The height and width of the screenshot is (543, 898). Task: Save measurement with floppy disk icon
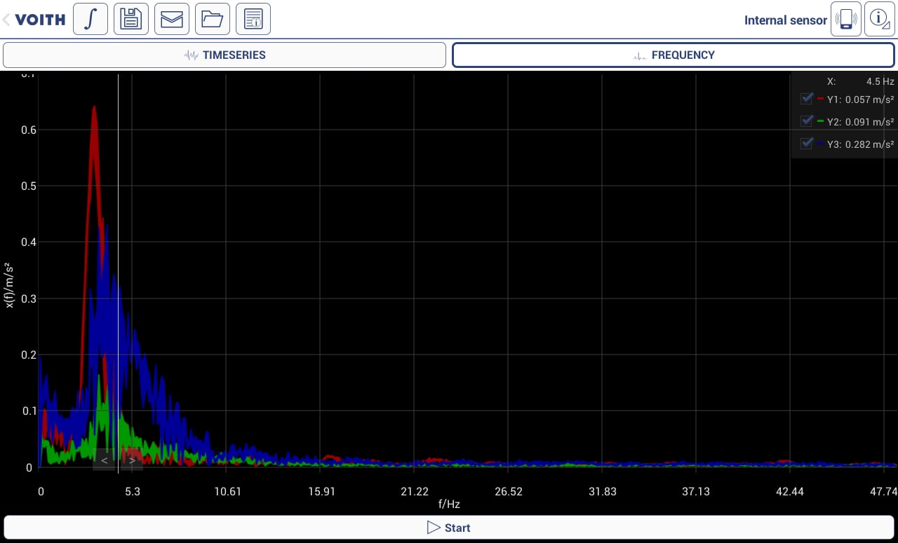pyautogui.click(x=131, y=19)
